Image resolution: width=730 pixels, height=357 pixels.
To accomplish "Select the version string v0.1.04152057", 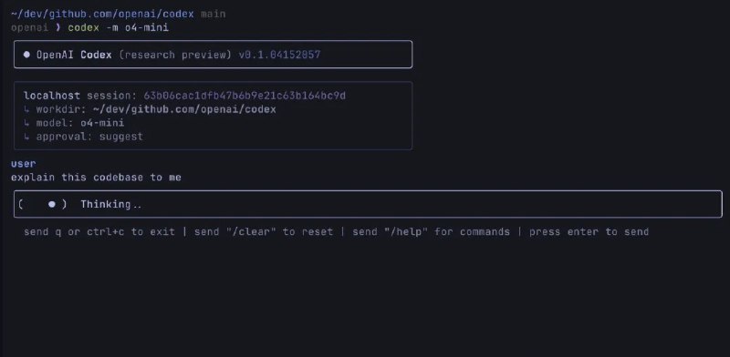I will (279, 55).
